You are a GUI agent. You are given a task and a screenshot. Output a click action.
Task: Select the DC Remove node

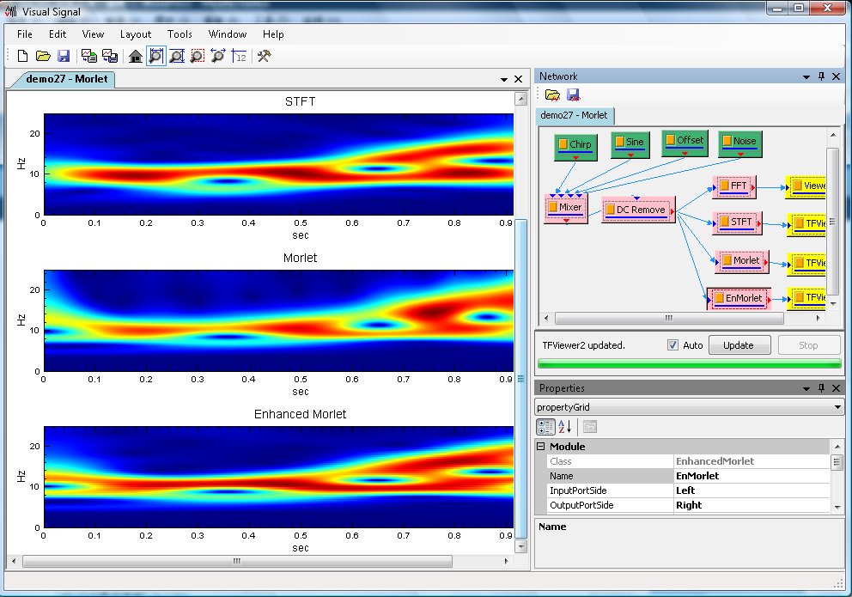(x=638, y=210)
